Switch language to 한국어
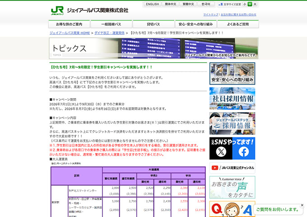The height and width of the screenshot is (217, 307). tap(206, 4)
